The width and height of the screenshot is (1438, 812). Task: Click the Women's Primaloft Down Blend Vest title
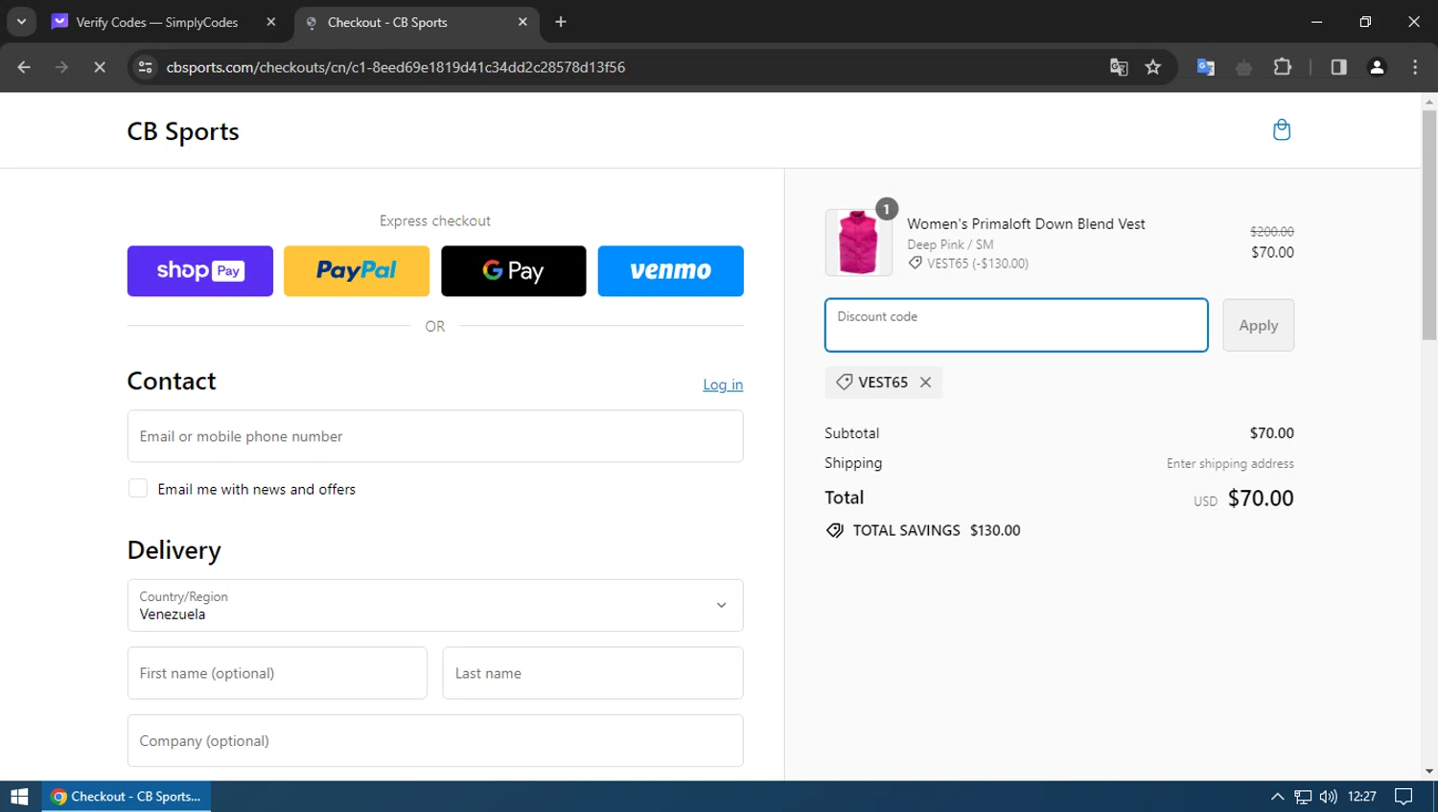tap(1026, 223)
